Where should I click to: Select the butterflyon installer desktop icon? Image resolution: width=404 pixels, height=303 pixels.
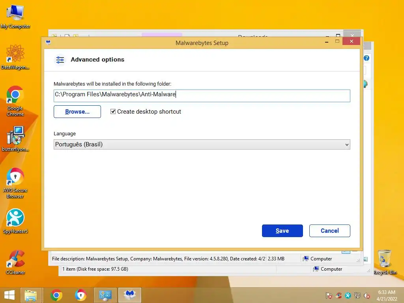15,139
